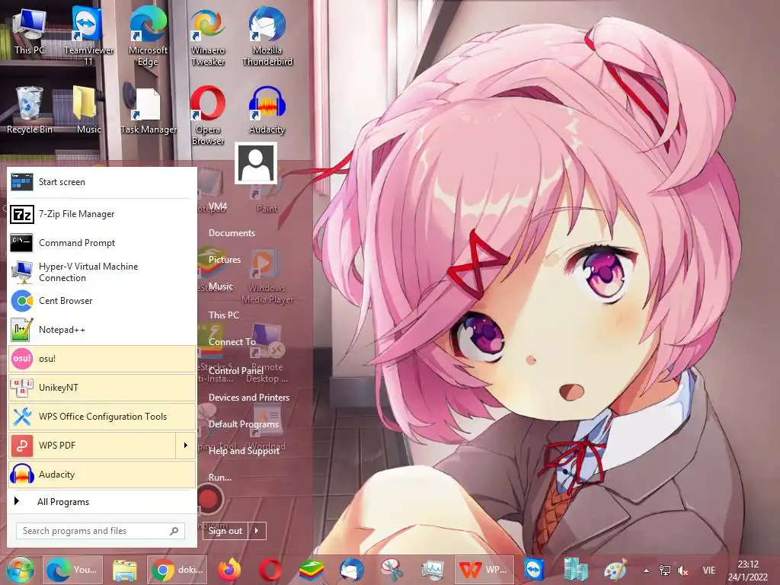The width and height of the screenshot is (780, 585).
Task: Open Control Panel icon on taskbar
Action: point(576,570)
